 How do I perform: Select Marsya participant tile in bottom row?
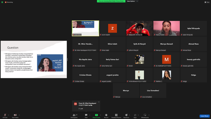point(126,90)
